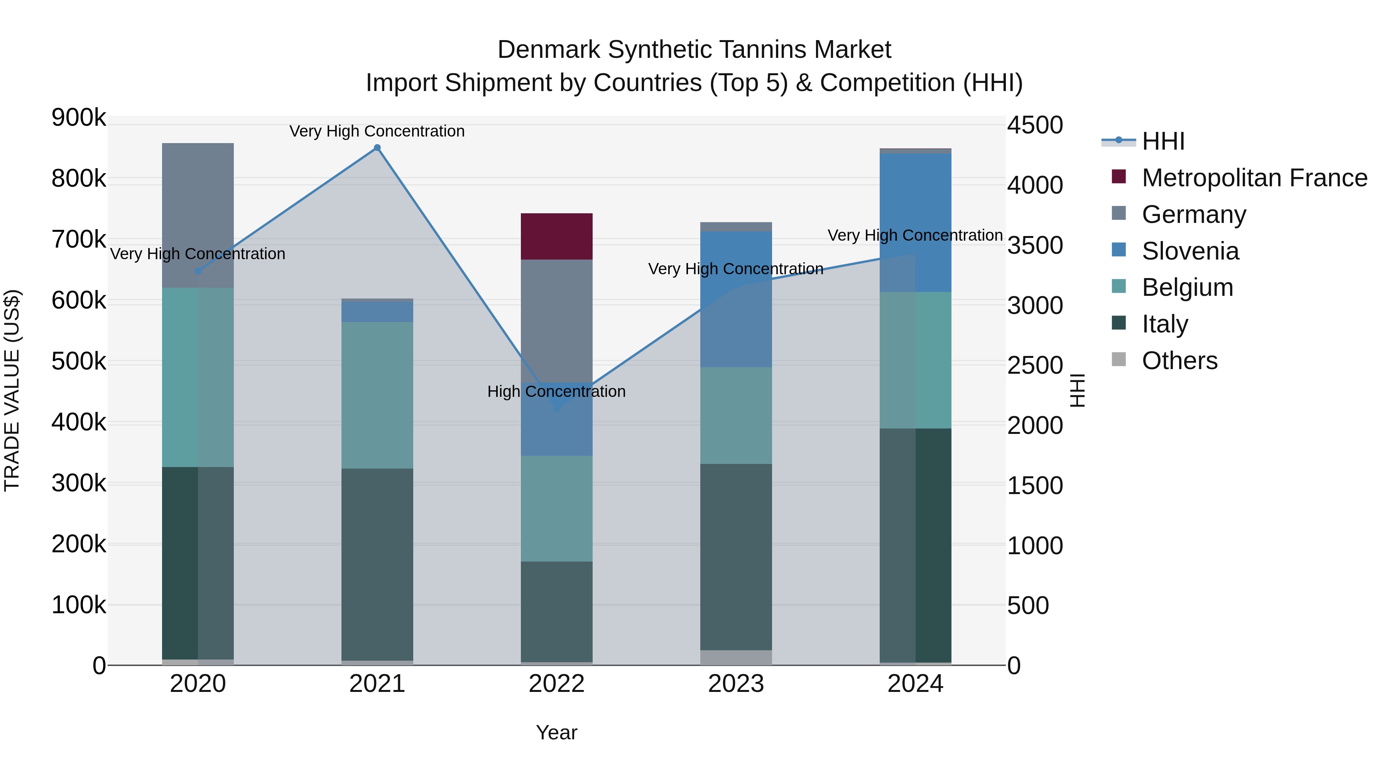The image size is (1389, 781).
Task: Click the Italy legend color swatch
Action: [1119, 323]
